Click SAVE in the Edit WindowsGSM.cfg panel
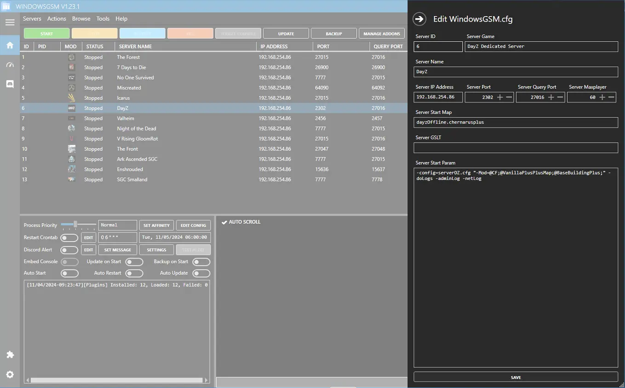This screenshot has width=625, height=388. click(x=516, y=377)
